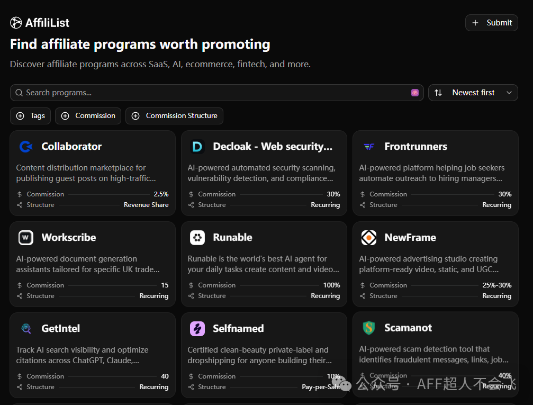Click share icon in NewFrame Structure row

363,296
